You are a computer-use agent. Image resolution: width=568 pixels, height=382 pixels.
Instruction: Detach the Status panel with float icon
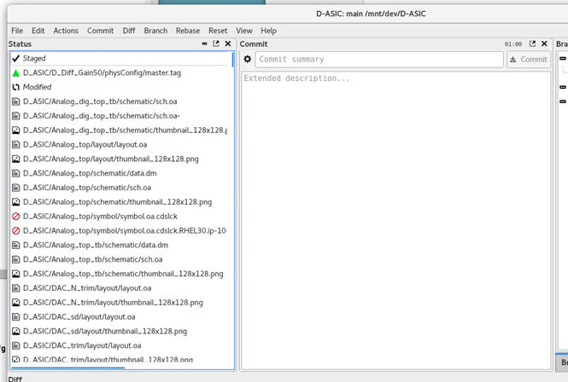(216, 43)
